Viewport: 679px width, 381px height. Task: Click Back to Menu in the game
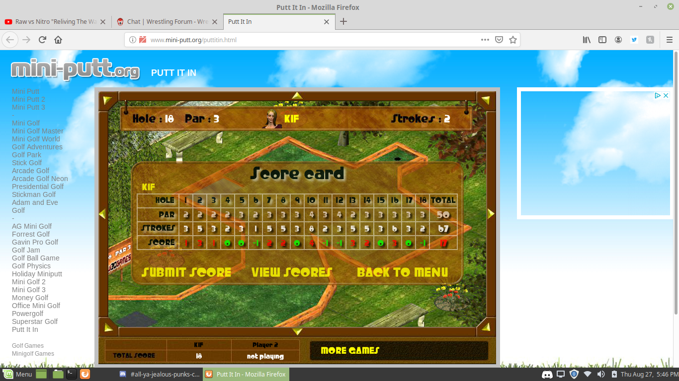[402, 272]
